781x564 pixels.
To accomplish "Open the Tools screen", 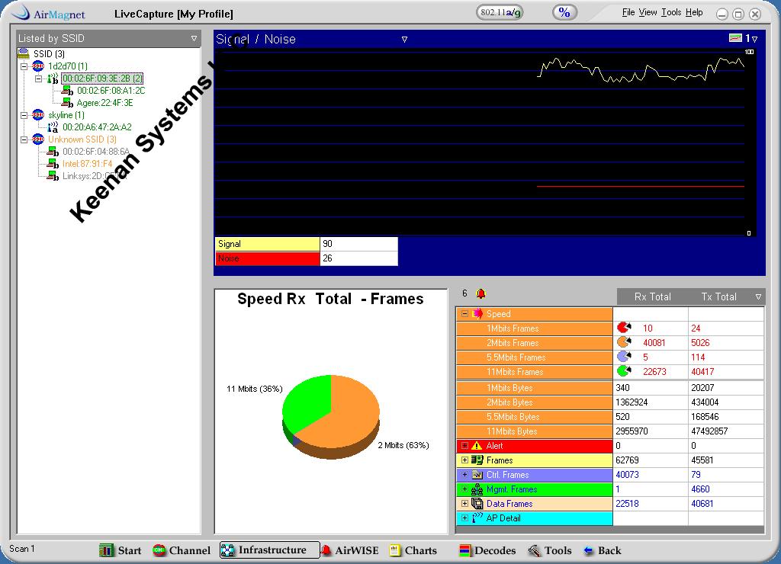I will point(550,550).
